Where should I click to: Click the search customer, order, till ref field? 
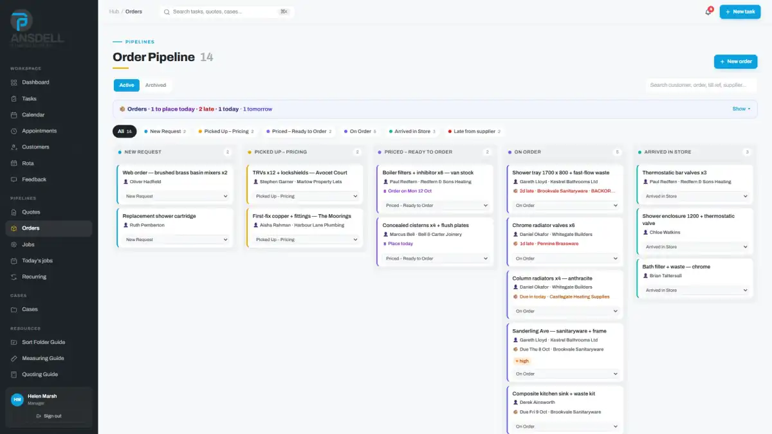[701, 85]
